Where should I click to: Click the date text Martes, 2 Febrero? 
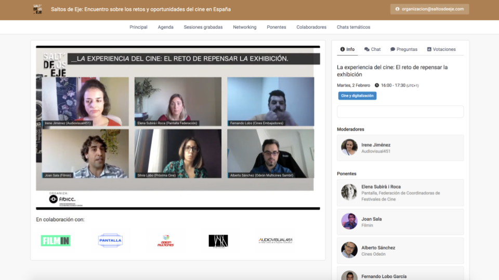pos(353,86)
